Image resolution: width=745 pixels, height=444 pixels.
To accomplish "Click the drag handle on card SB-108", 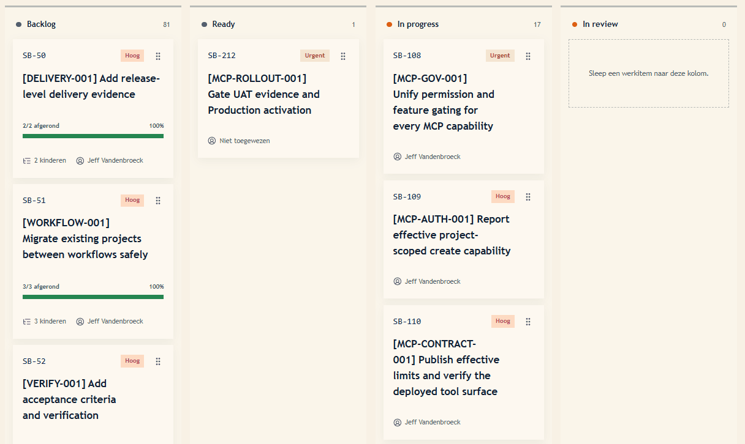I will point(528,56).
